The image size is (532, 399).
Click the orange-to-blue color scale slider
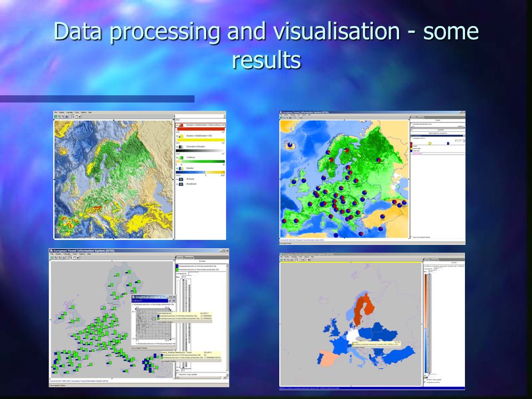[426, 323]
